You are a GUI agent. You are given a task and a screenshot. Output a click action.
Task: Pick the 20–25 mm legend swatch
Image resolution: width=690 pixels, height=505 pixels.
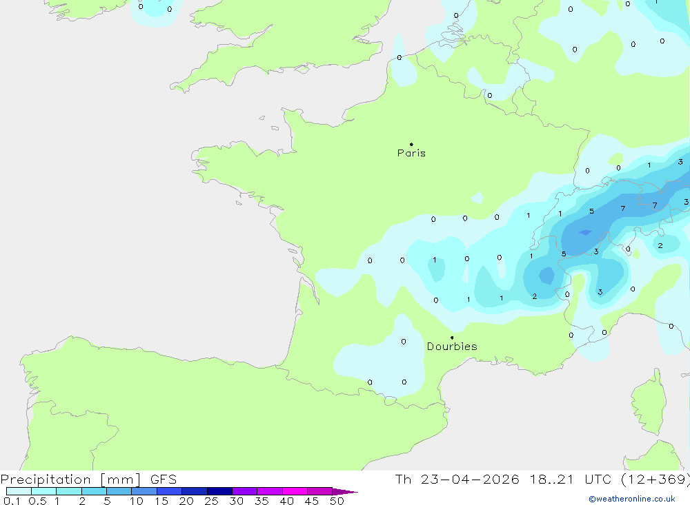pyautogui.click(x=194, y=491)
